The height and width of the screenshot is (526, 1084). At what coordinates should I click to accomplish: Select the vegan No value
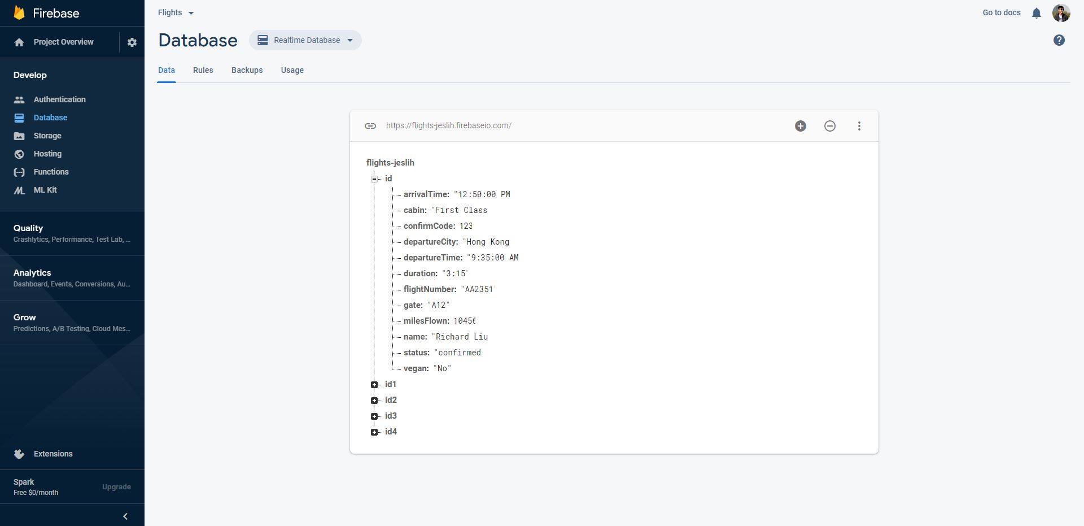coord(443,368)
